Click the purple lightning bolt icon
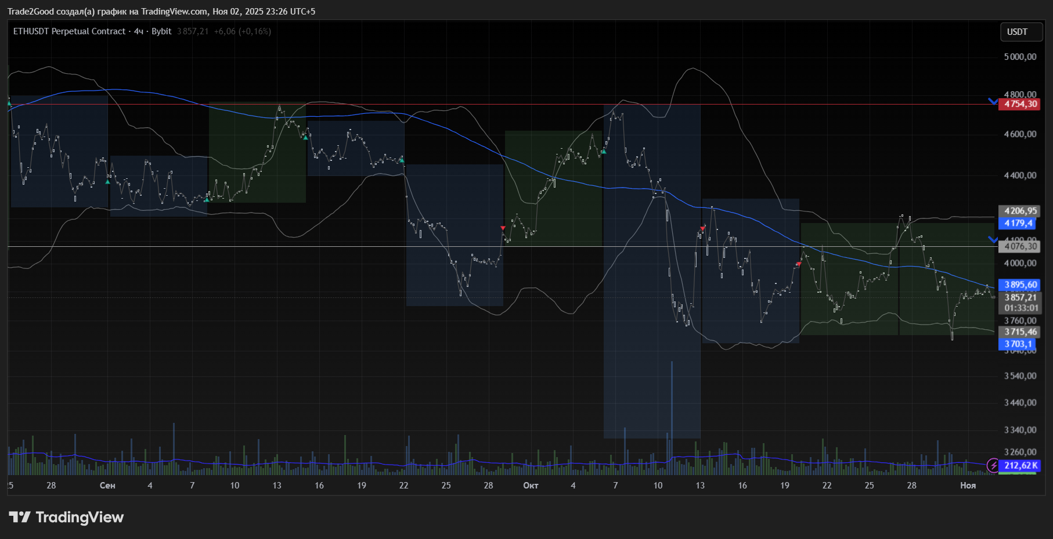The width and height of the screenshot is (1053, 539). point(993,465)
